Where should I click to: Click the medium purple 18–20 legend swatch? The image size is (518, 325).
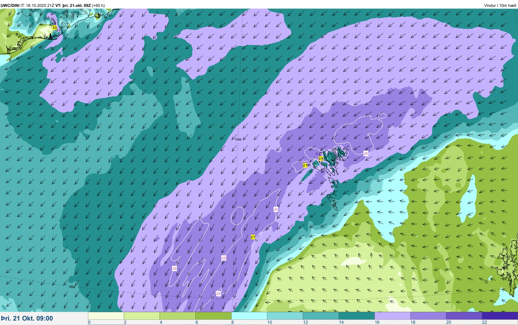click(x=428, y=316)
